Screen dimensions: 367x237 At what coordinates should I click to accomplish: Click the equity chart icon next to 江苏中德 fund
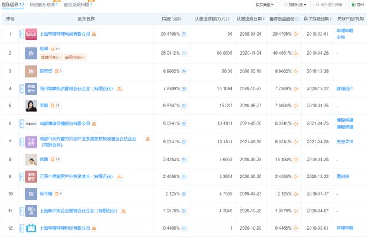pos(119,177)
